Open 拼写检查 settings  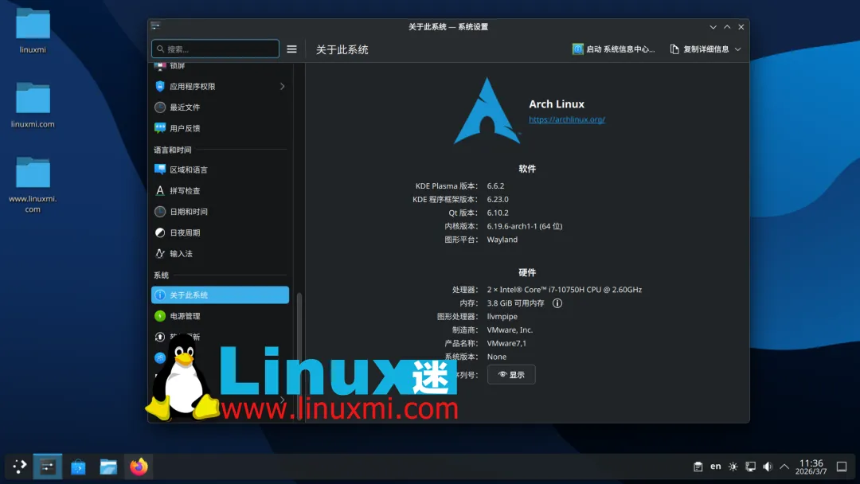(220, 190)
